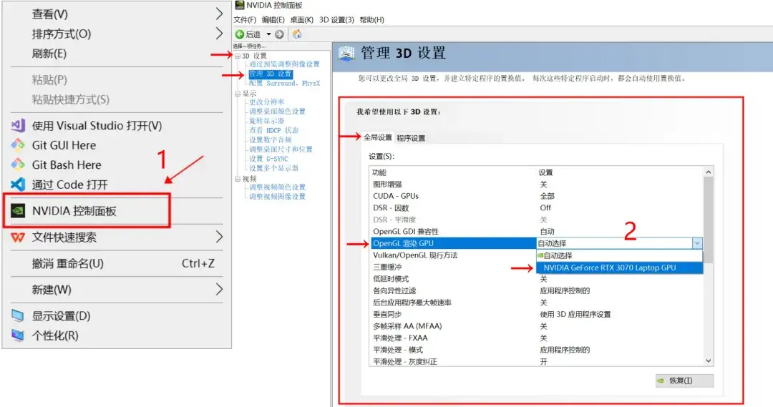Open 查看 HDCP 状态 link
The height and width of the screenshot is (407, 773).
pyautogui.click(x=273, y=130)
